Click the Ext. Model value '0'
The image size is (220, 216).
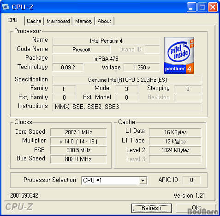(x=126, y=97)
